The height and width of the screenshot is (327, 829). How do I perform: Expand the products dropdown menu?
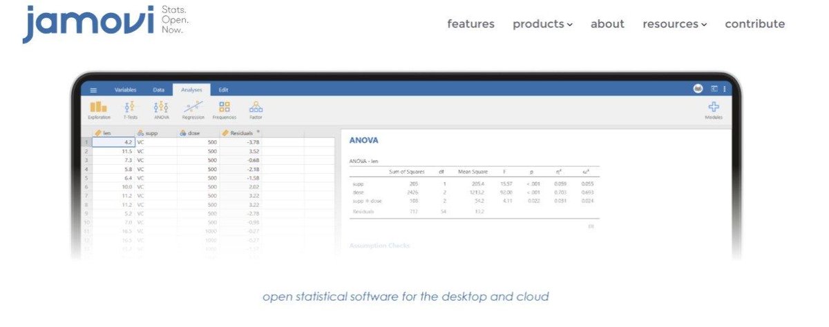[x=542, y=24]
